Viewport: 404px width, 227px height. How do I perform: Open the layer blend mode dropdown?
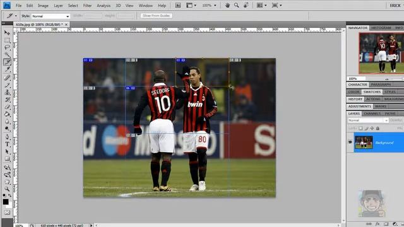[368, 120]
